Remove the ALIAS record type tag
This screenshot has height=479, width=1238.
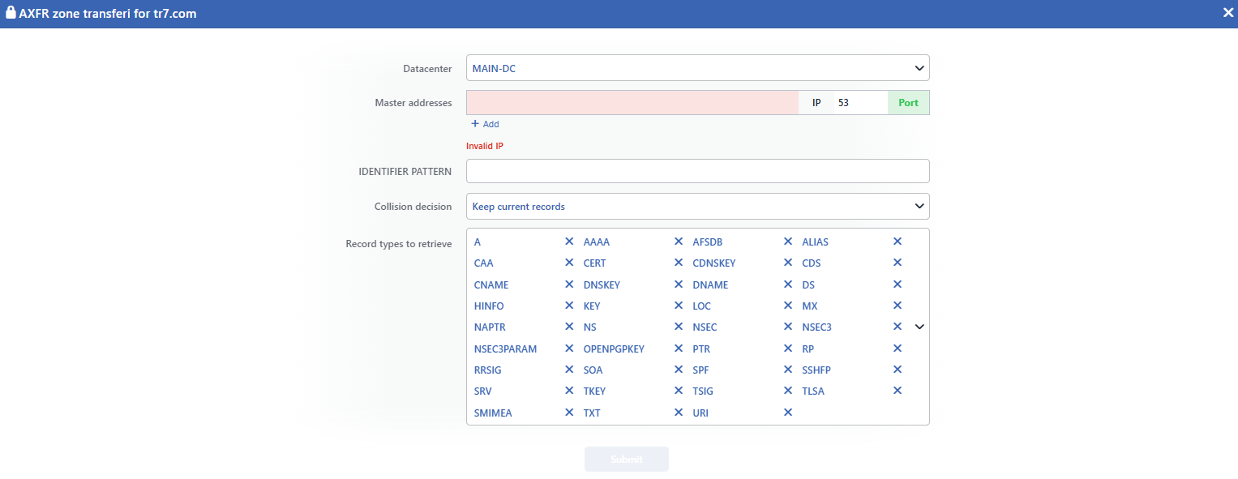(897, 242)
